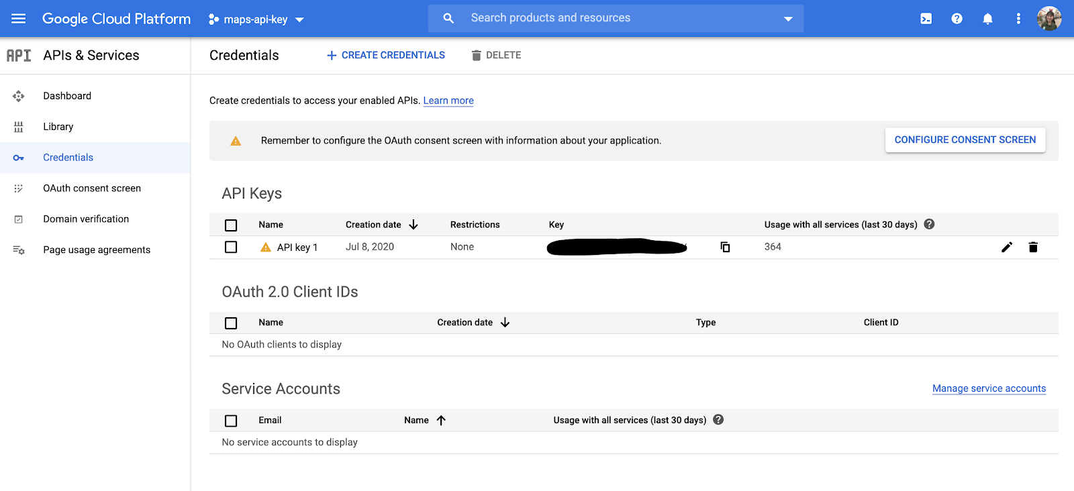Click Google Cloud Platform logo text
1074x491 pixels.
[x=116, y=19]
